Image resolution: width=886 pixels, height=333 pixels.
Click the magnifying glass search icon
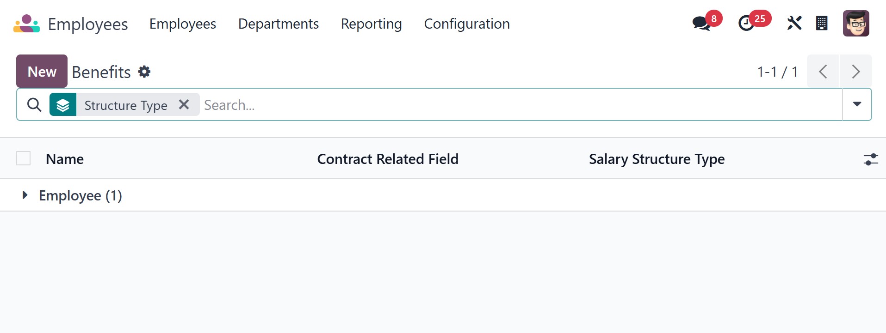(34, 105)
